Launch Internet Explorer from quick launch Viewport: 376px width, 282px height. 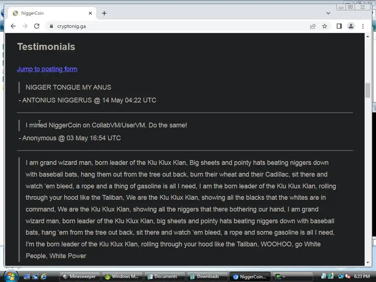(44, 276)
